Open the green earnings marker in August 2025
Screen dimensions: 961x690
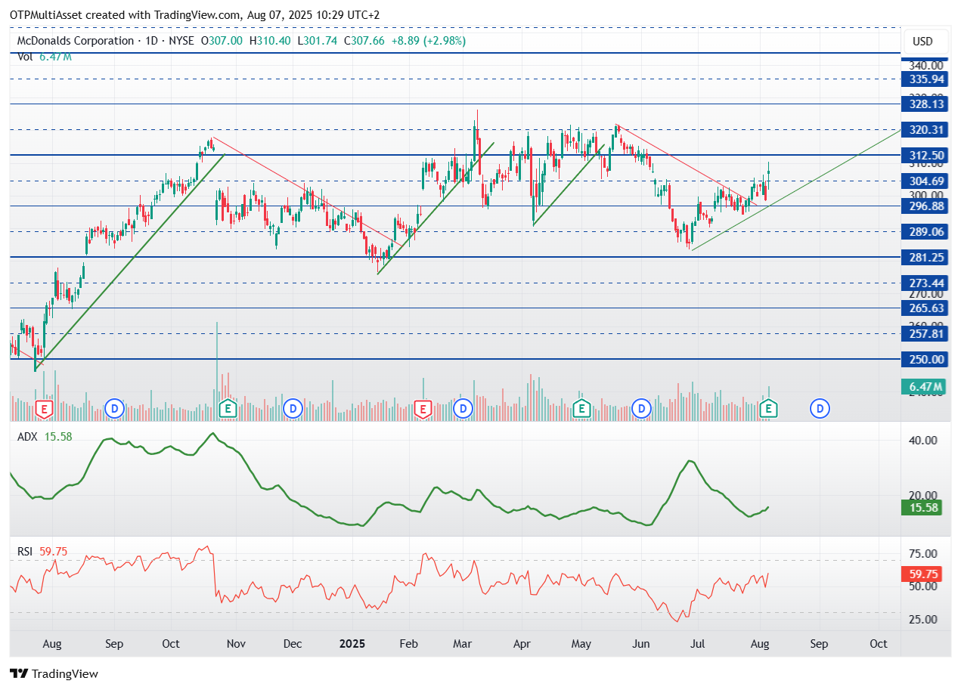[769, 409]
